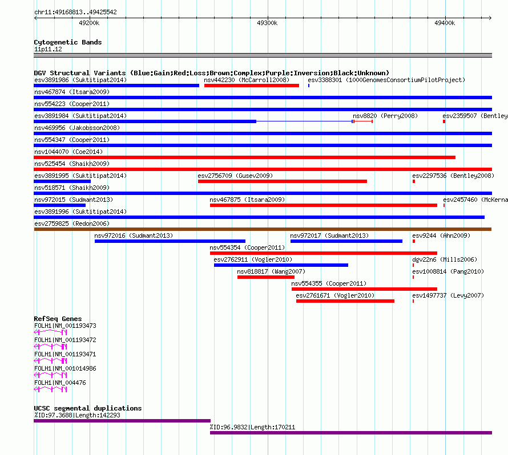
Task: Select the esv9244 (Ahn2009) red marker
Action: click(x=414, y=241)
